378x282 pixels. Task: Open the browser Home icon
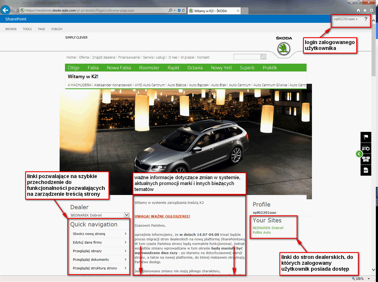click(x=358, y=10)
